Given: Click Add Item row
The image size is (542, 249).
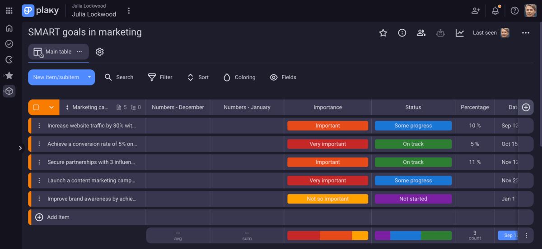Looking at the screenshot, I should [58, 217].
